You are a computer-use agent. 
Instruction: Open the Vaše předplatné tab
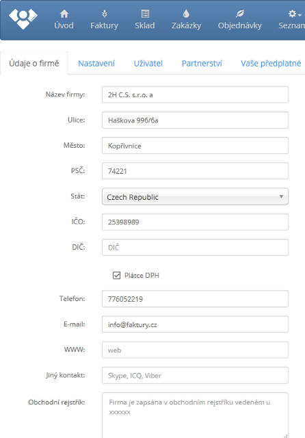pyautogui.click(x=271, y=64)
